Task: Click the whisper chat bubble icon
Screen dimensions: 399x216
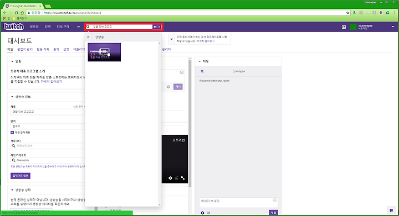Action: [391, 210]
